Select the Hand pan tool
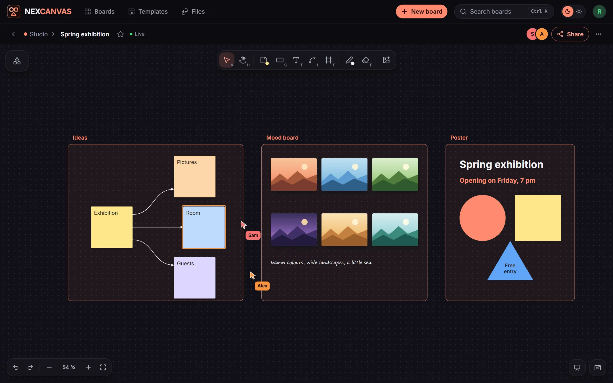The image size is (613, 383). click(x=243, y=60)
